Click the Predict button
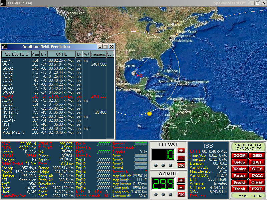267x200 pixels. (239, 182)
